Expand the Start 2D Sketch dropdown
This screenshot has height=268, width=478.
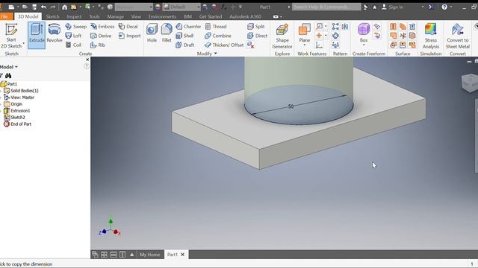coord(24,43)
